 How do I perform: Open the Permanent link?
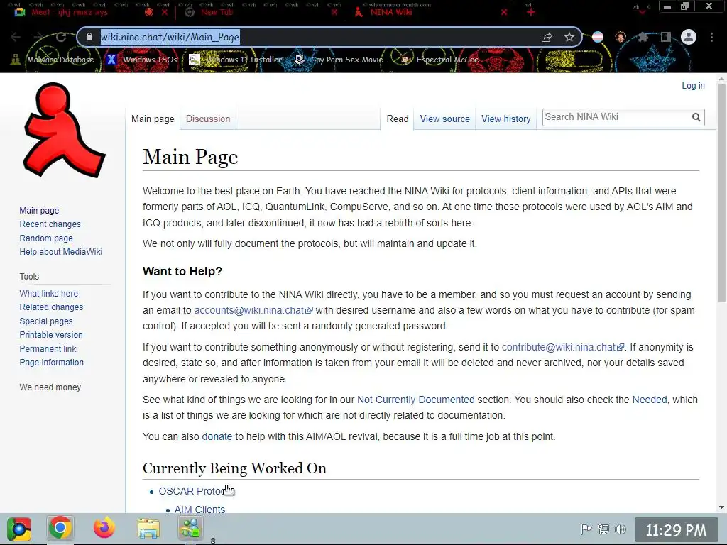click(48, 349)
